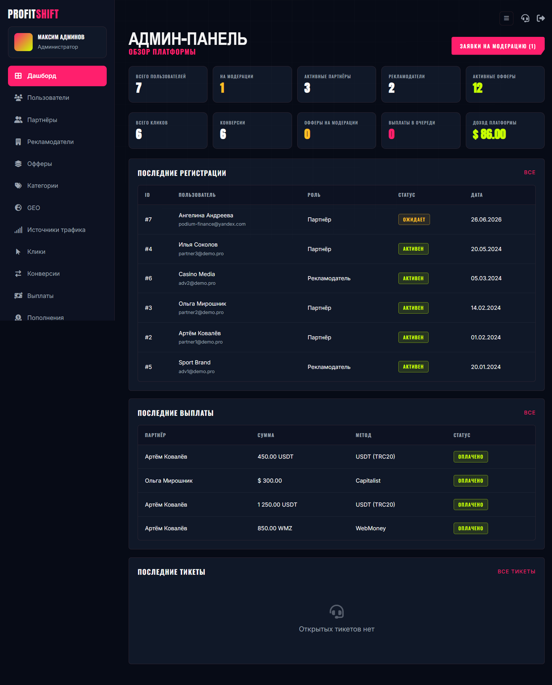Open the Офферы menu item
552x685 pixels.
[x=57, y=164]
